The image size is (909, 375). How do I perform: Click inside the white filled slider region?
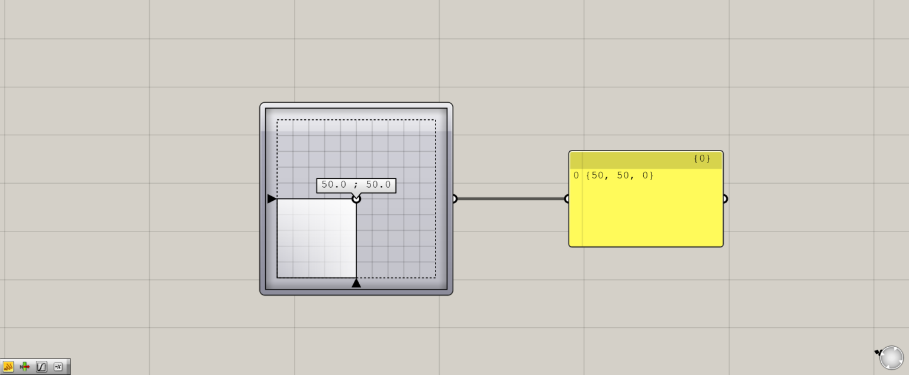click(x=317, y=238)
